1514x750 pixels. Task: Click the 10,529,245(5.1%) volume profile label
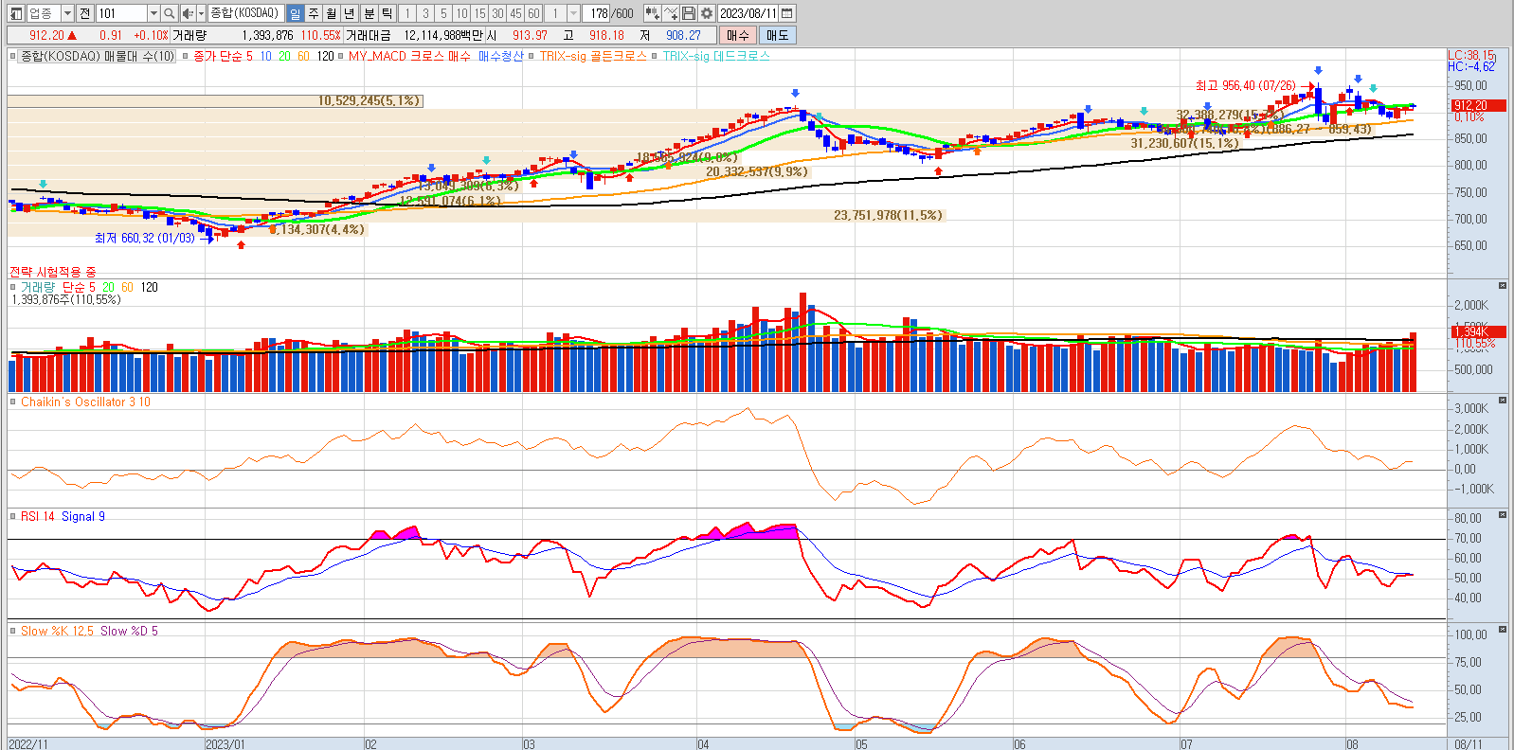pos(369,100)
